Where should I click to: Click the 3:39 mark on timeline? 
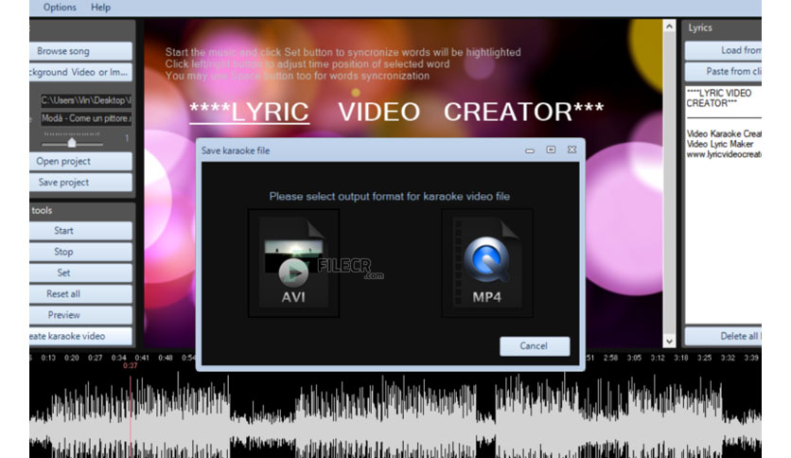coord(751,358)
